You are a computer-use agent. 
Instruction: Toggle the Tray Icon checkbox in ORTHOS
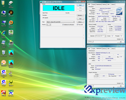pyautogui.click(x=77, y=24)
